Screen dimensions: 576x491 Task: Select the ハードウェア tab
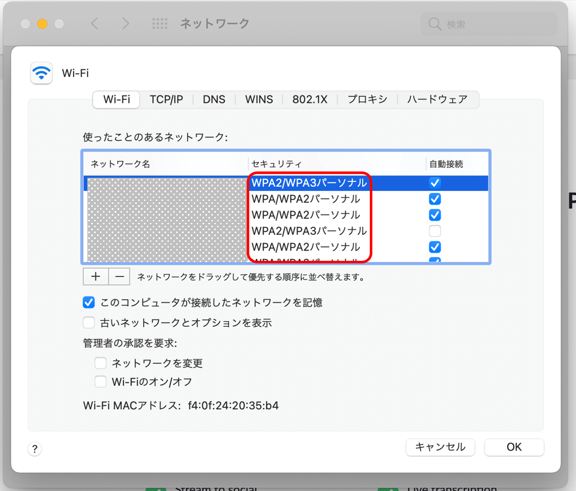437,100
